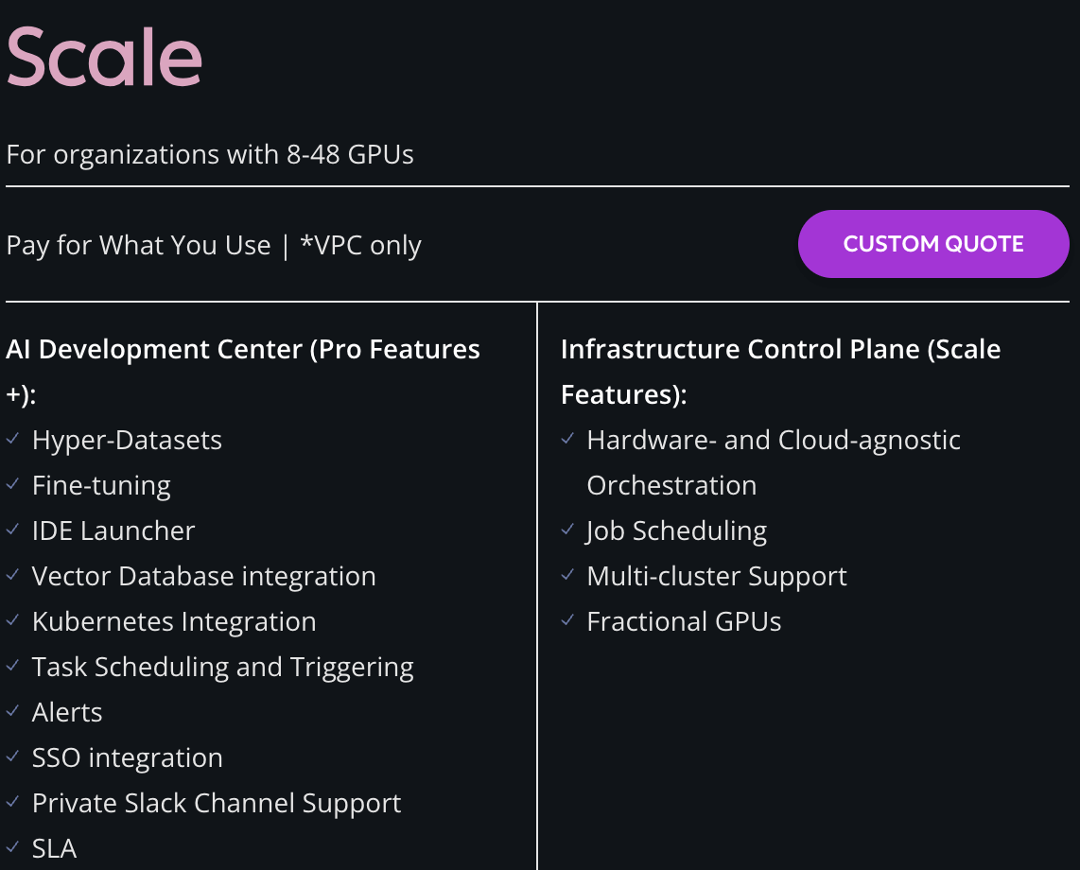Click the AI Development Center heading
This screenshot has width=1080, height=870.
pos(242,350)
